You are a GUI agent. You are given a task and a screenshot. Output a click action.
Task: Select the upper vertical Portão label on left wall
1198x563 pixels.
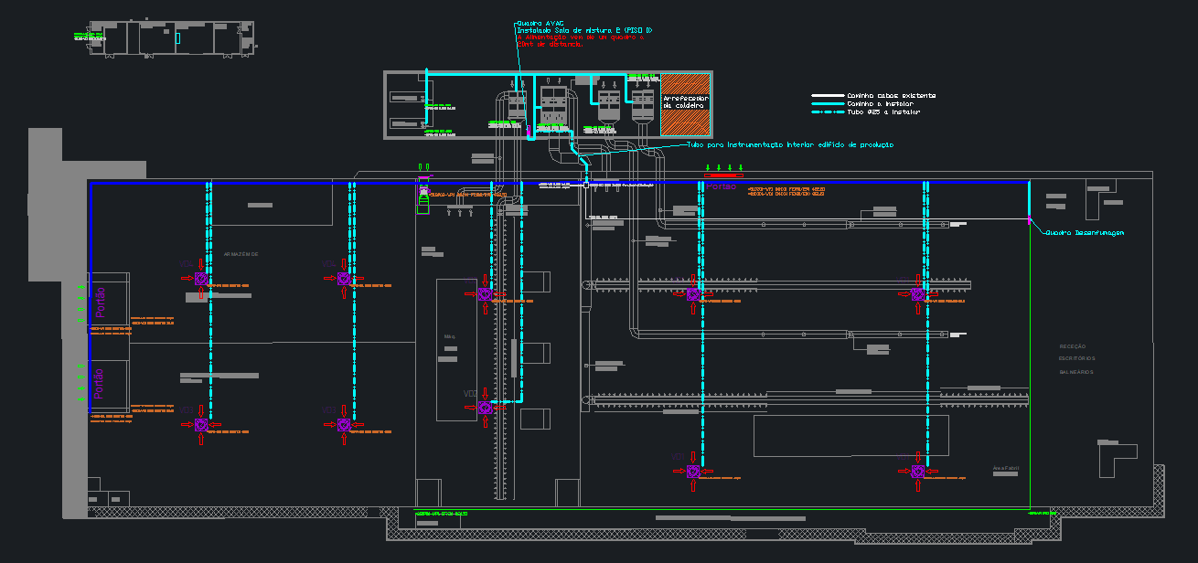pyautogui.click(x=100, y=302)
